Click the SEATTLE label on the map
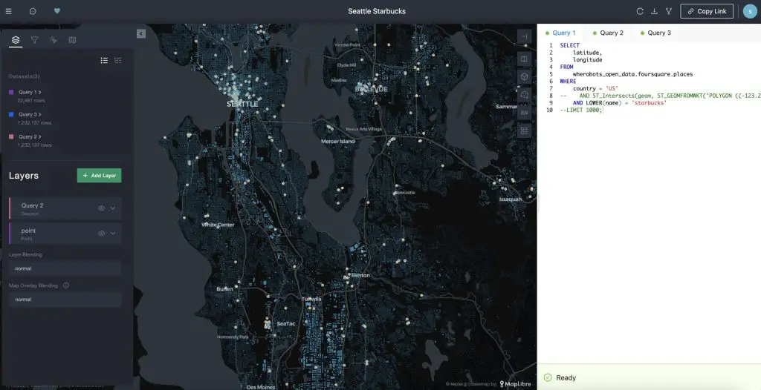Screen dimensions: 761x390 [x=242, y=104]
